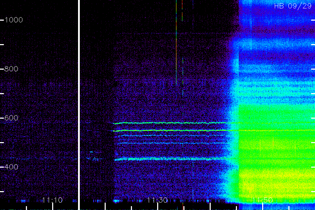
Task: Click the 11:10 time axis label
Action: pos(52,200)
